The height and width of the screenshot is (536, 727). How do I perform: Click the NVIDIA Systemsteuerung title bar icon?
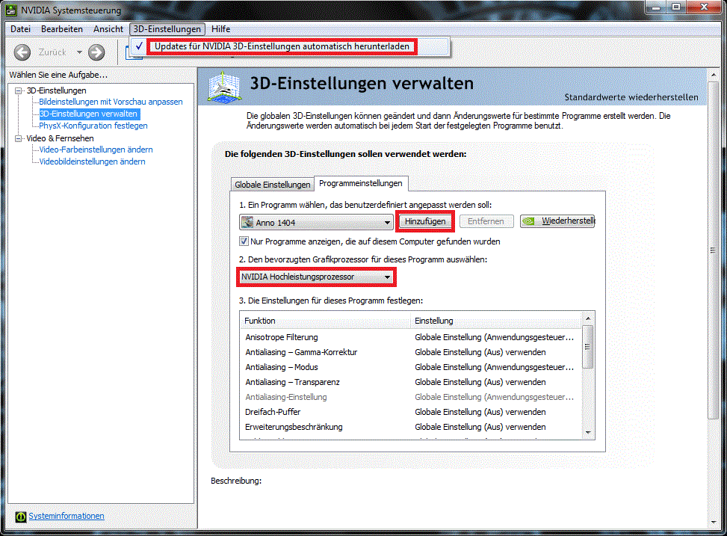click(x=10, y=10)
